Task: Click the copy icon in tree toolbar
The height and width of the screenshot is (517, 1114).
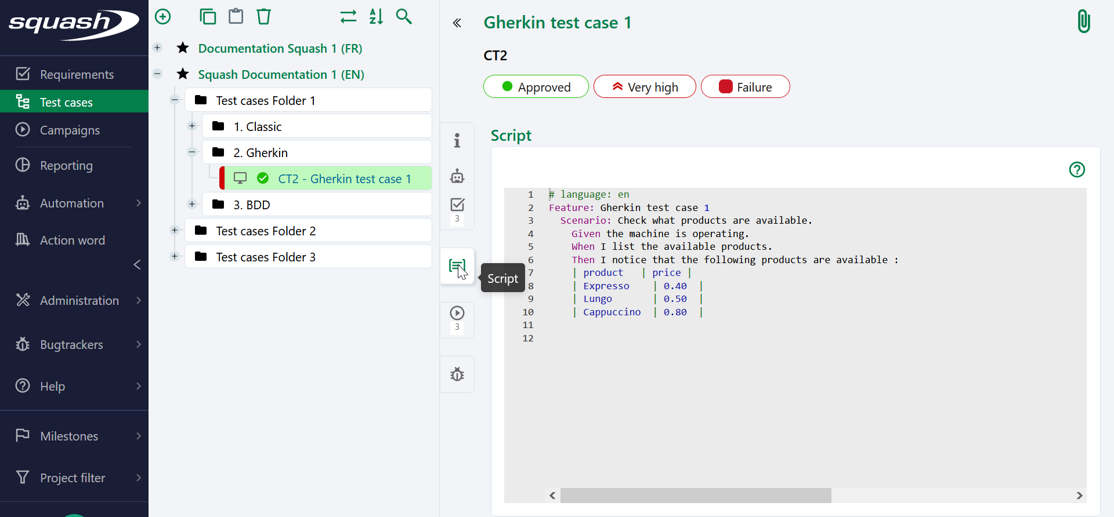Action: tap(208, 17)
